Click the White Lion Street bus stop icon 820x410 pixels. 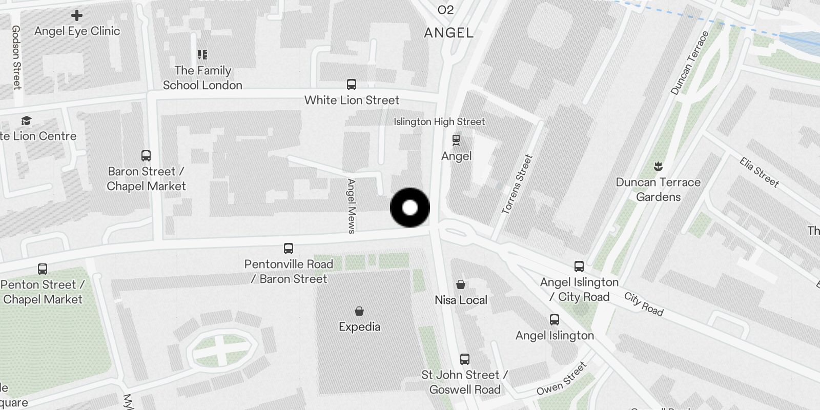pyautogui.click(x=352, y=85)
